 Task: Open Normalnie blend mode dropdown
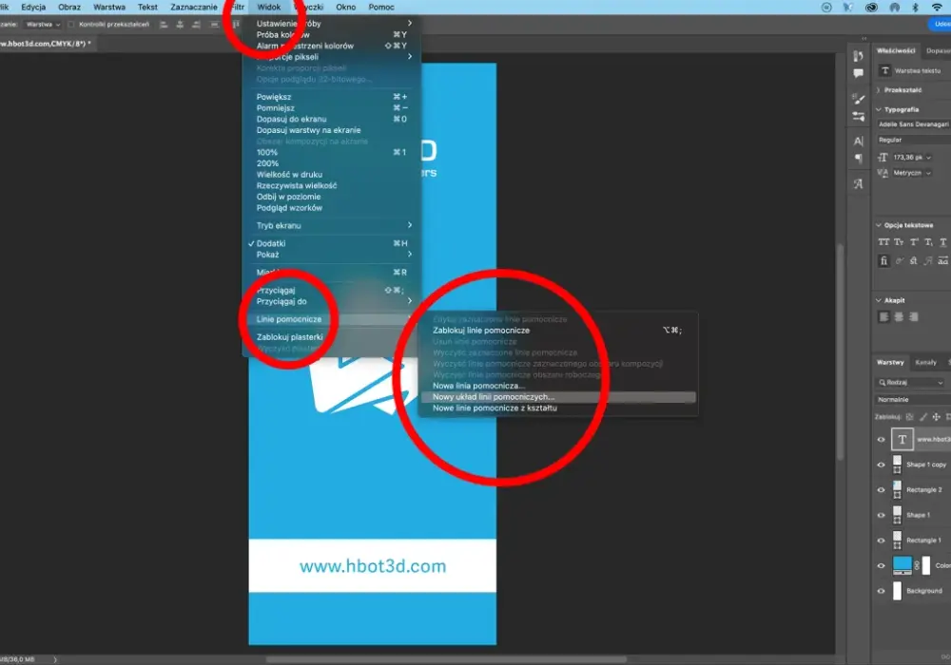point(913,400)
